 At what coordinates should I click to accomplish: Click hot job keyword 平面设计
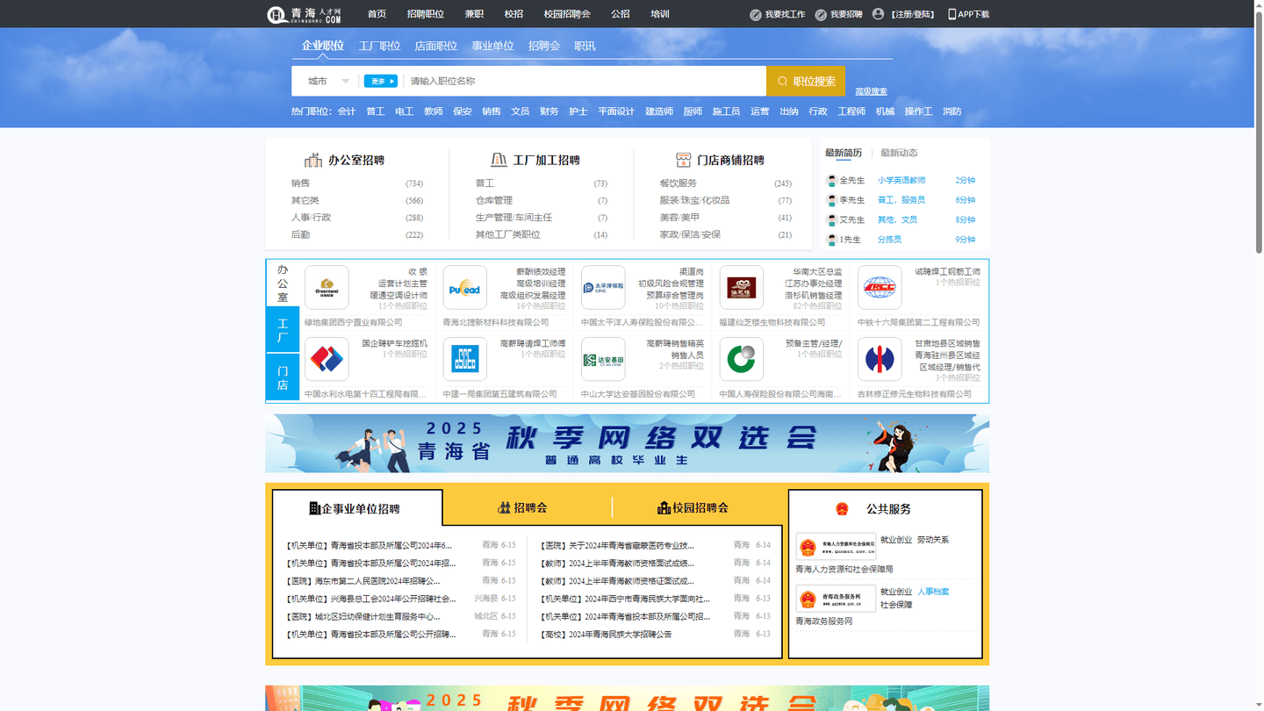[616, 111]
